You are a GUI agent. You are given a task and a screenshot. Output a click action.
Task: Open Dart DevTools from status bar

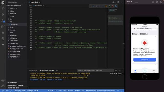(68, 91)
